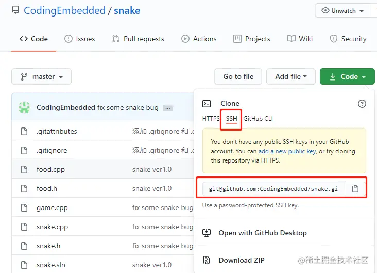Click the file icon beside .gitignore
The image size is (377, 273).
24,151
